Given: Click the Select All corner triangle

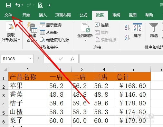Looking at the screenshot, I should (5, 69).
